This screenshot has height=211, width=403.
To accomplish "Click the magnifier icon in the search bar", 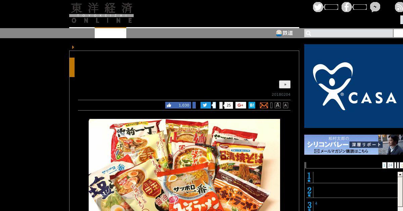I will pyautogui.click(x=308, y=33).
